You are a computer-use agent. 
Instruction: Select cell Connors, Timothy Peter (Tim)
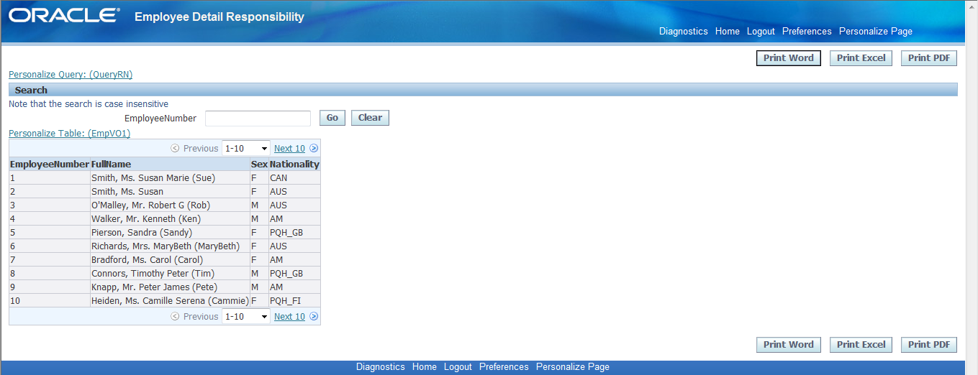170,274
